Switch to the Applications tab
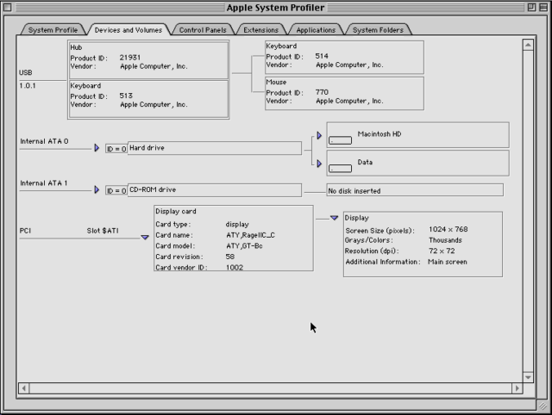 [x=316, y=30]
